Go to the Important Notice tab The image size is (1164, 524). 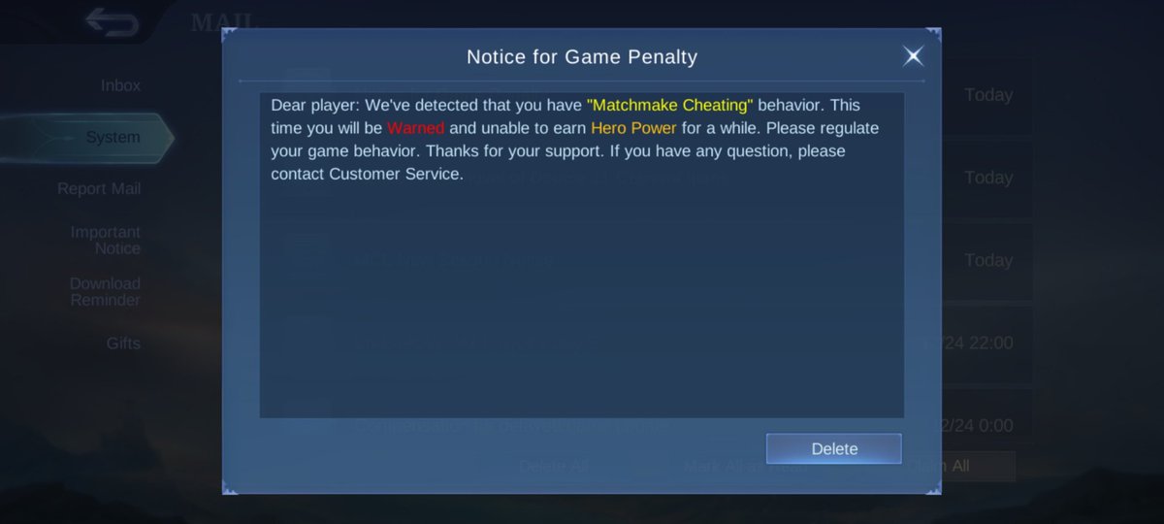pos(105,240)
